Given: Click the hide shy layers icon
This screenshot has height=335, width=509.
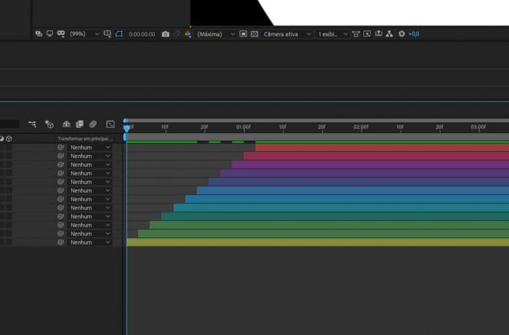Looking at the screenshot, I should [66, 124].
